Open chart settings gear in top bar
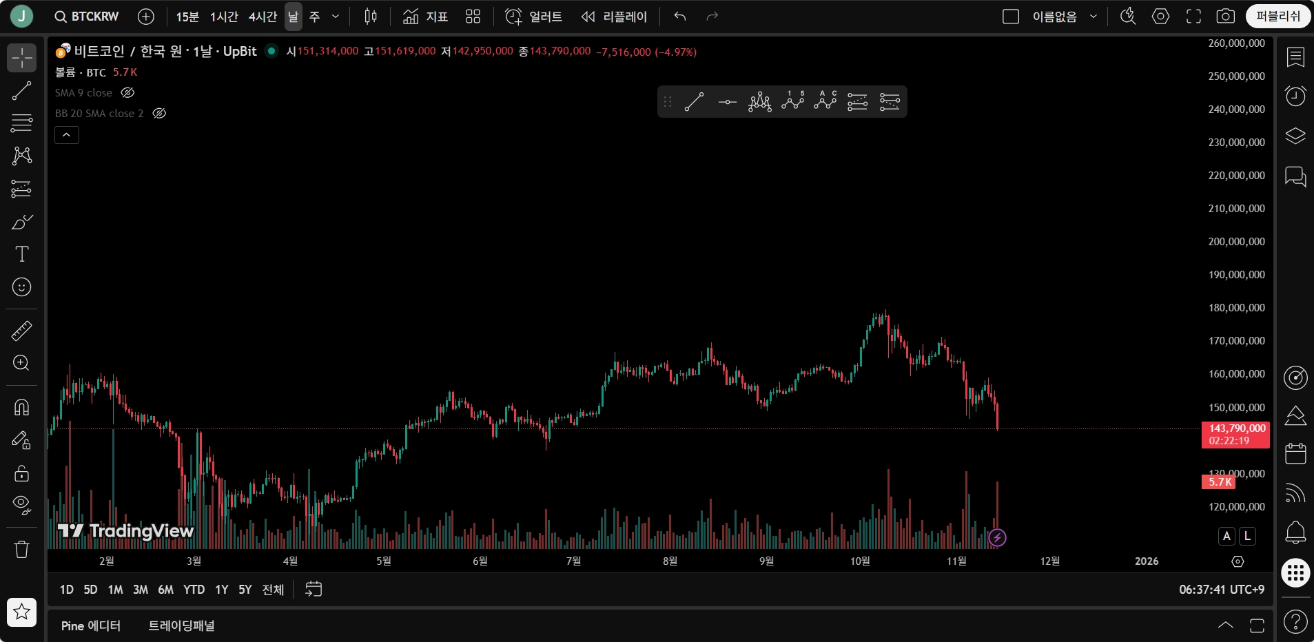 pos(1161,17)
